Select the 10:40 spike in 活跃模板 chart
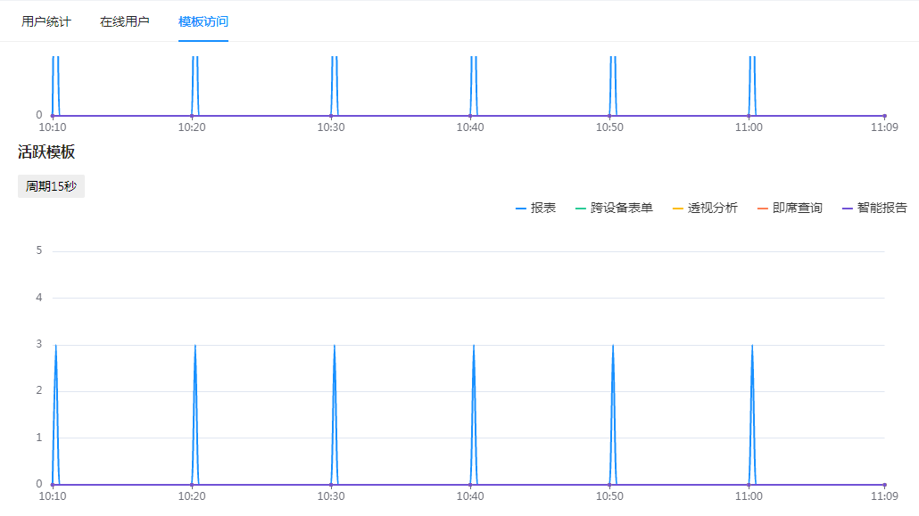Viewport: 919px width, 516px height. 474,346
